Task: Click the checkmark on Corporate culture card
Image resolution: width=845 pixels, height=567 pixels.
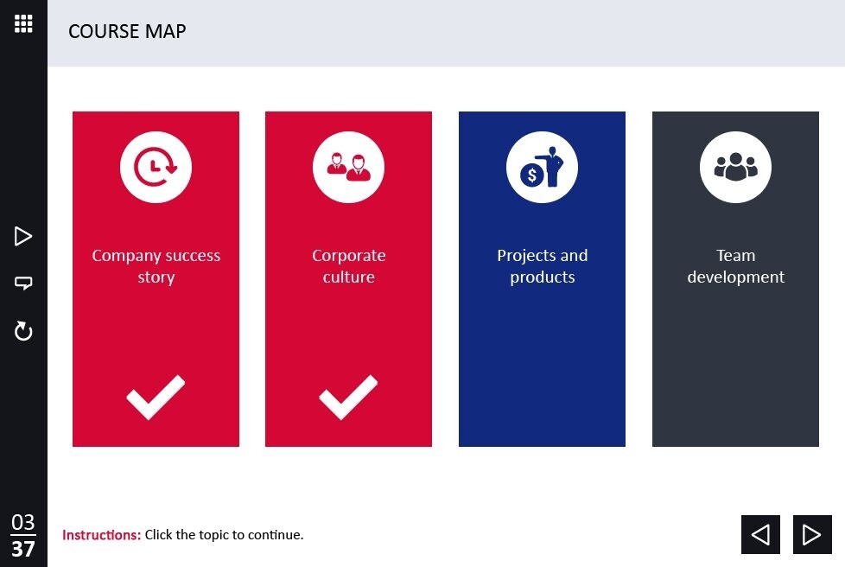Action: tap(349, 398)
